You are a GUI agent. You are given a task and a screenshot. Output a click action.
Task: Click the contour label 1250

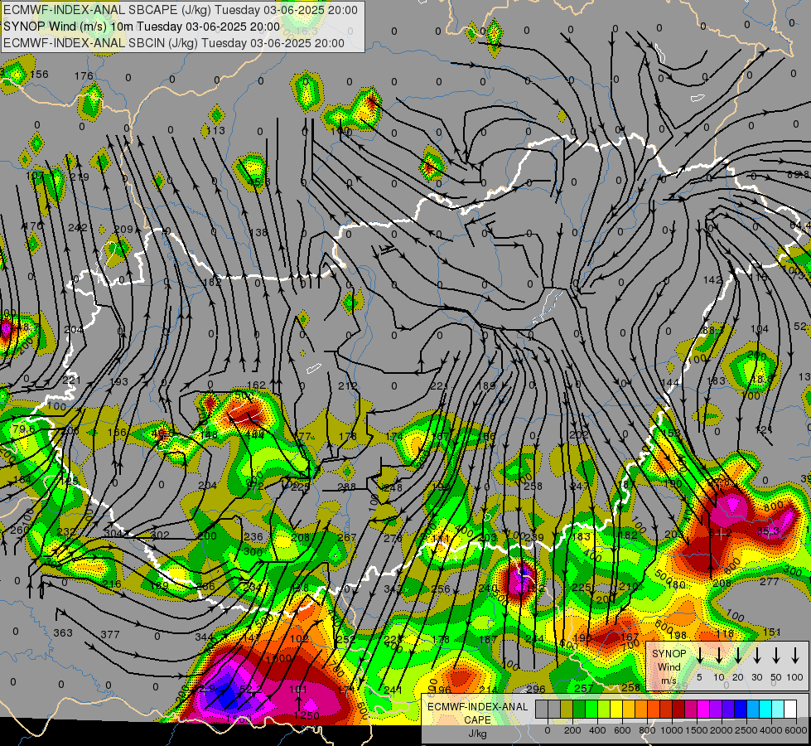[307, 715]
